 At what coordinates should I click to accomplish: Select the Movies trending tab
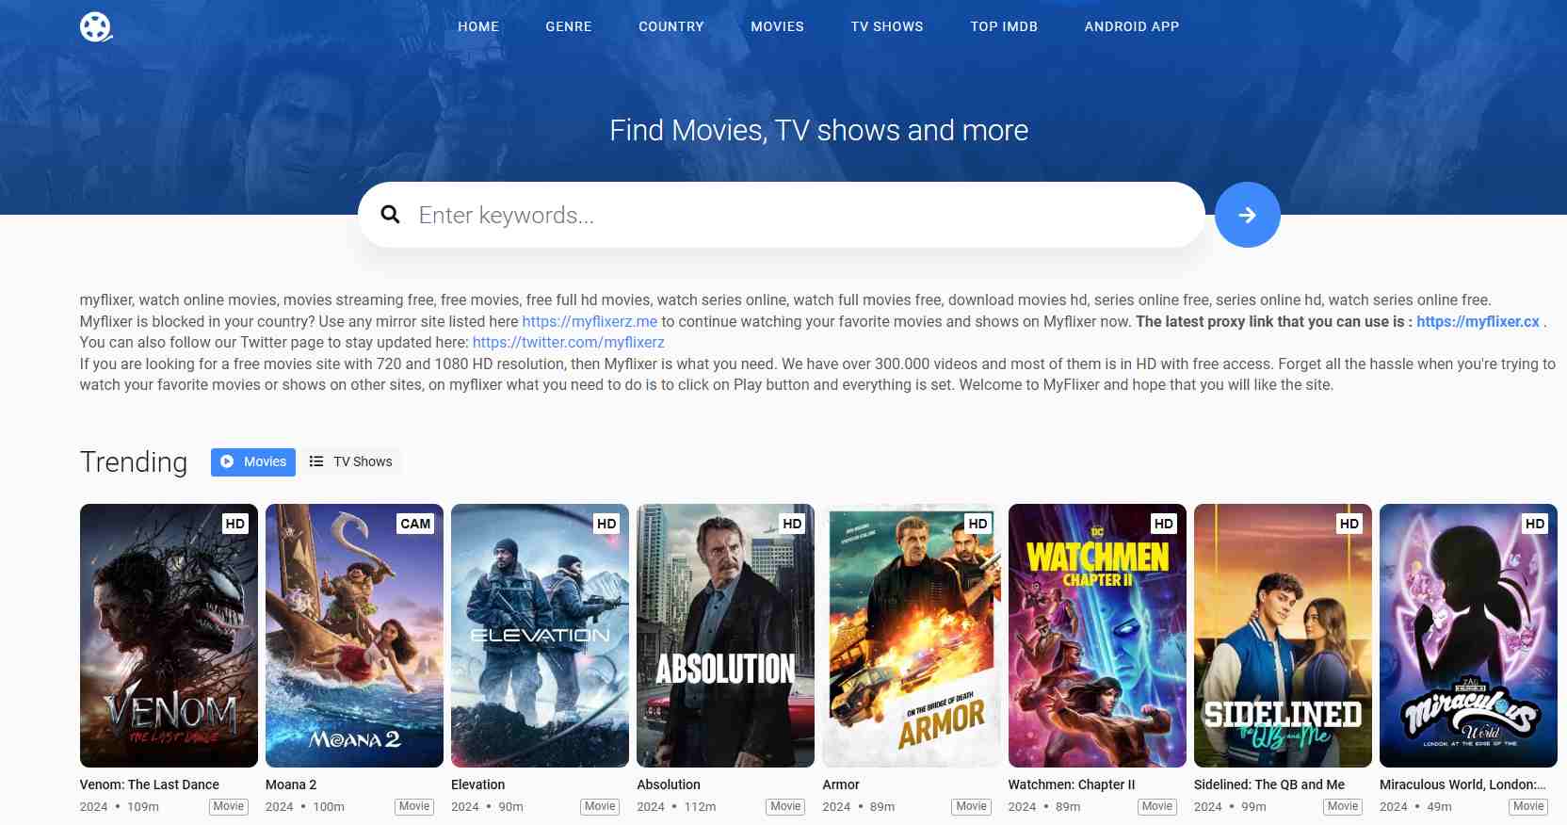253,461
